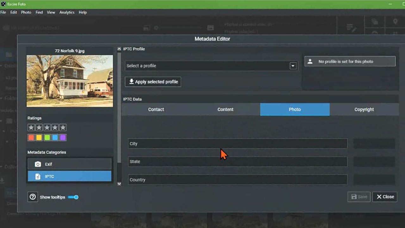Disable the Show tooltips switch
Screen dimensions: 405x228
coord(73,197)
